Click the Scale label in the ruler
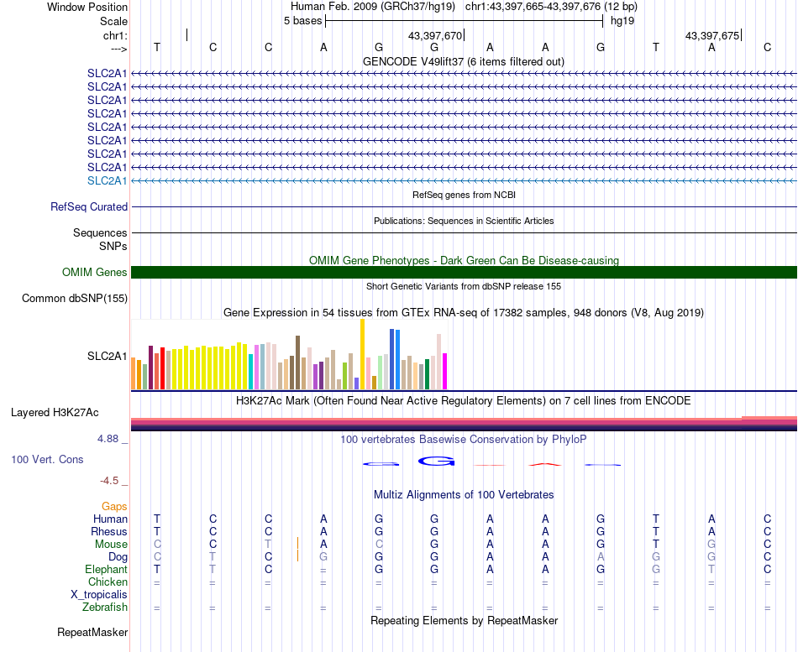 (x=113, y=21)
